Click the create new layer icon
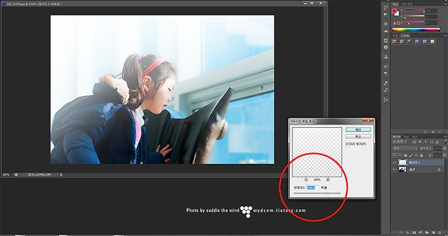This screenshot has width=448, height=236. (433, 232)
